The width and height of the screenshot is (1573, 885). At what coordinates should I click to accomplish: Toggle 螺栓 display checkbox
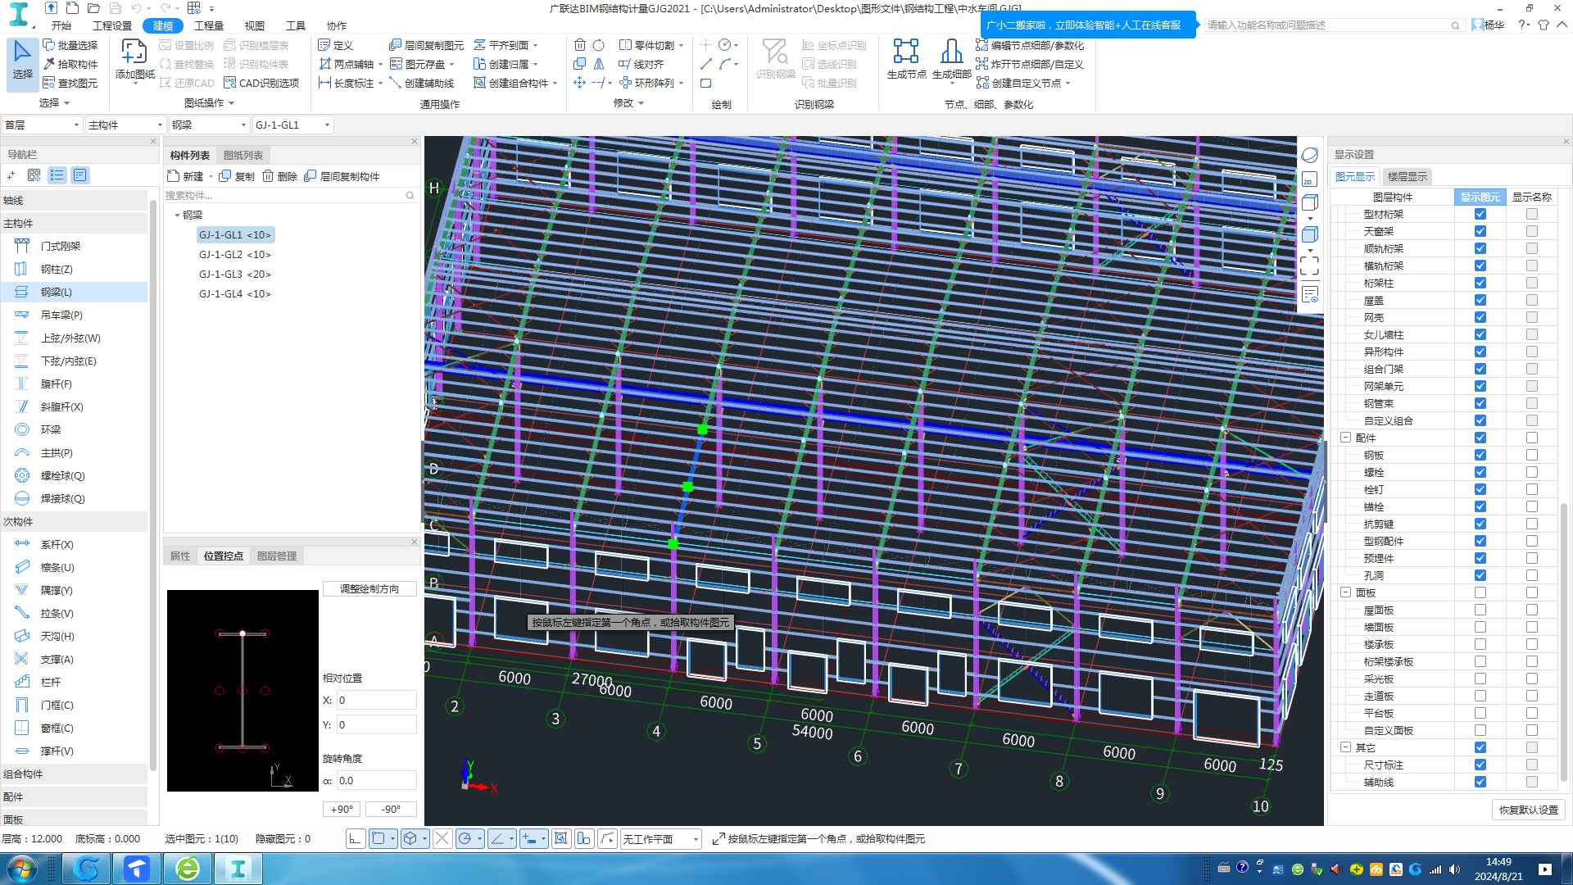1480,472
